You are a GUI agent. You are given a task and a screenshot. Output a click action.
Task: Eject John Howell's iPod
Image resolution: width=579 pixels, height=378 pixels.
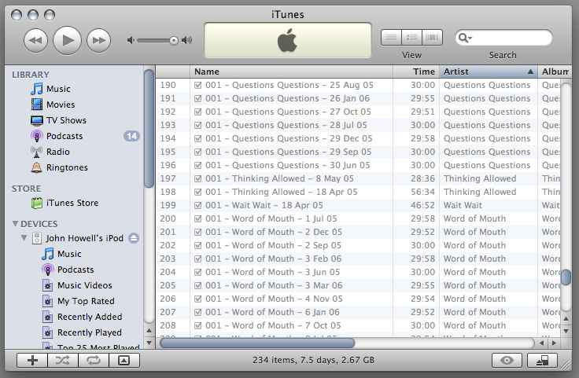tap(134, 238)
